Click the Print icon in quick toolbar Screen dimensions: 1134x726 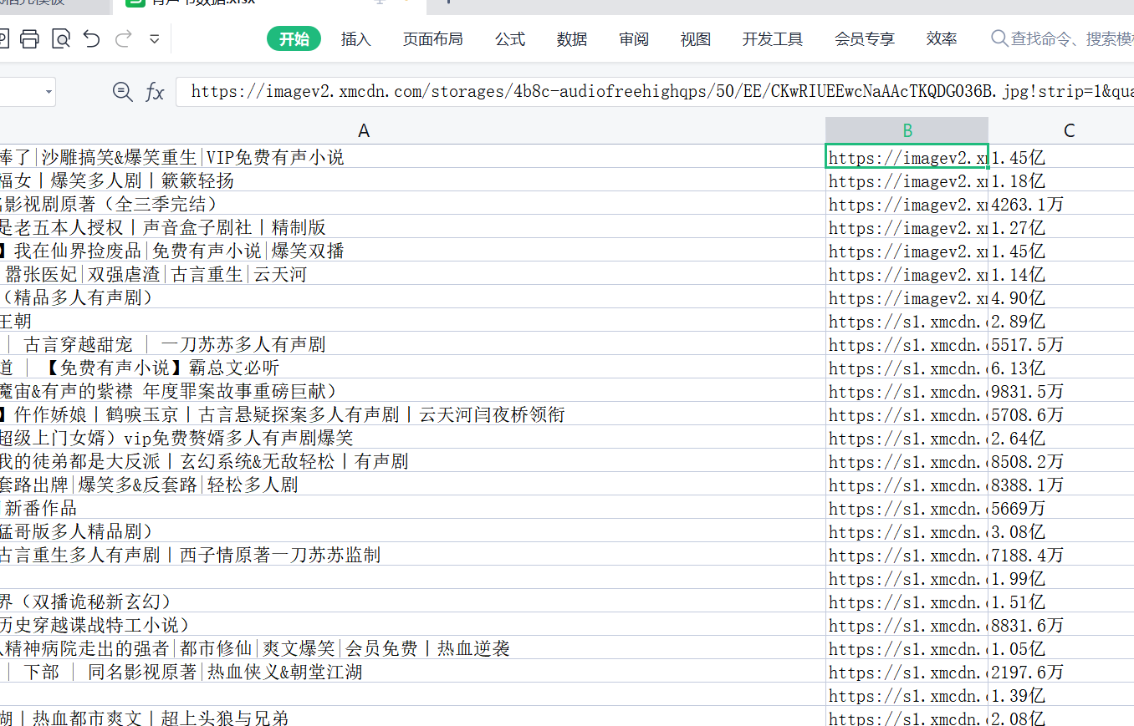pos(29,38)
